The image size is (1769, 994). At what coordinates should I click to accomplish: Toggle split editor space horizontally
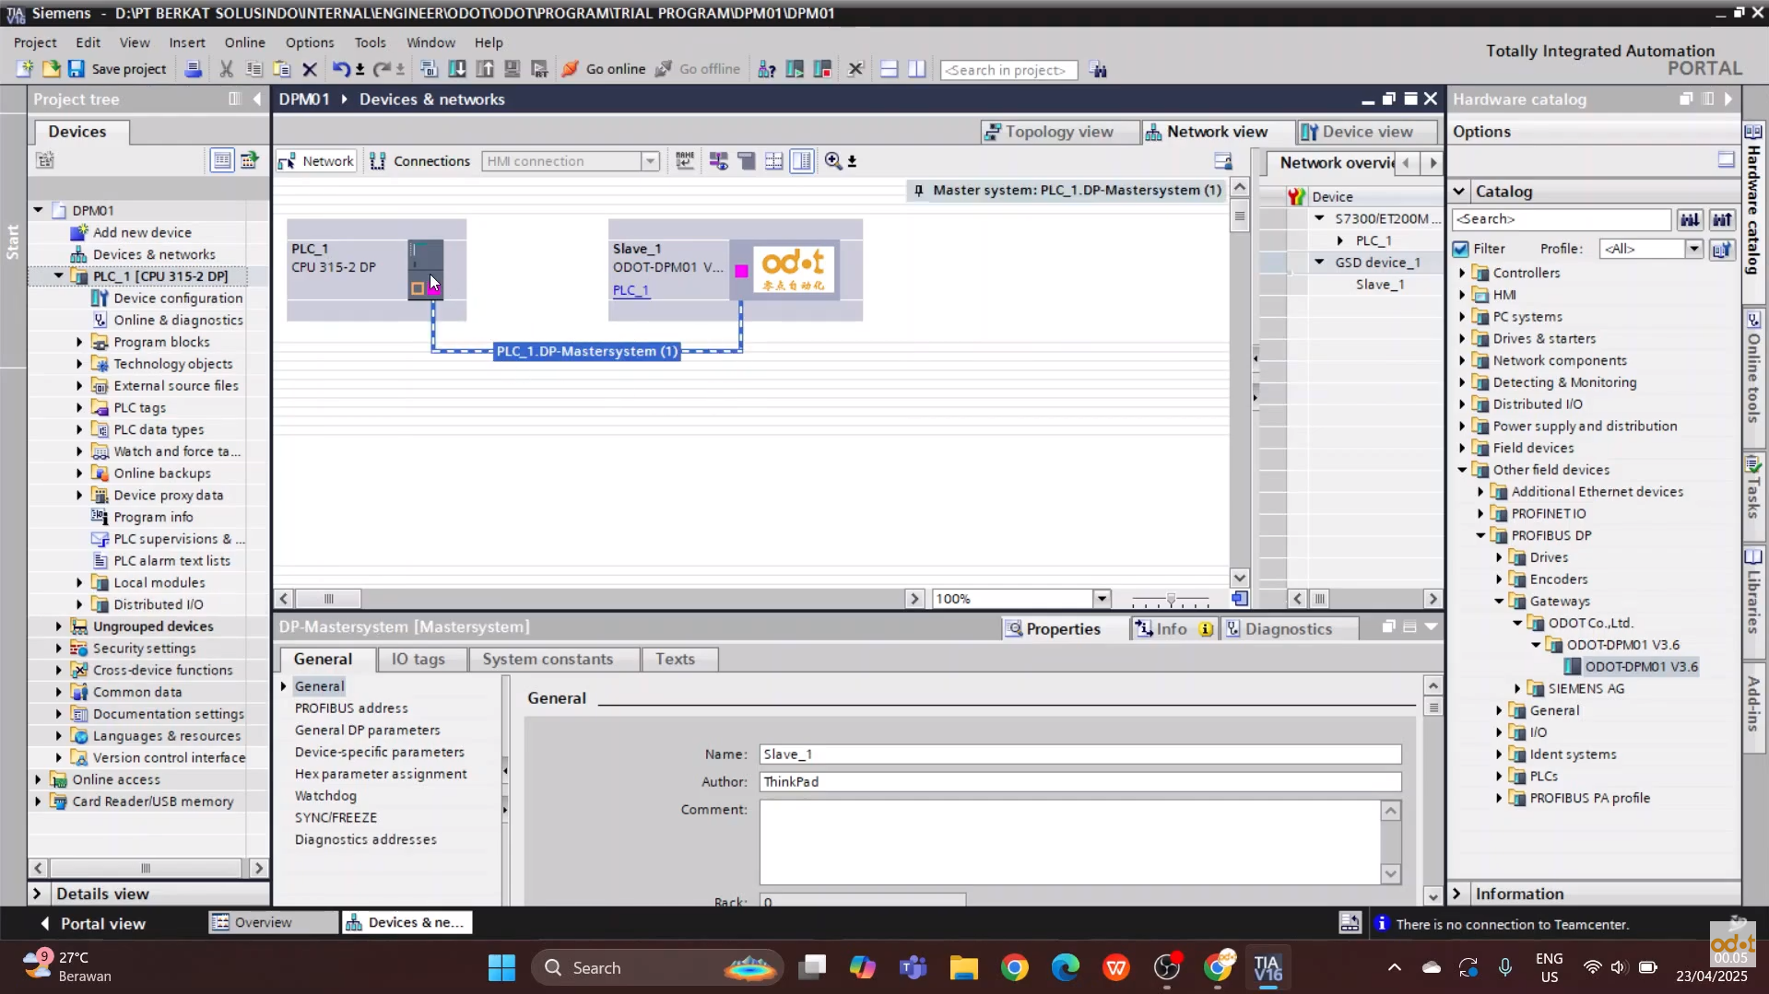pos(889,69)
